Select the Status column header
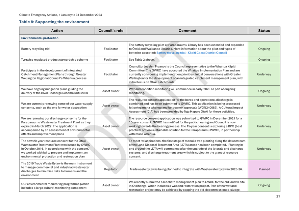Viewport: 299px width, 211px height. coord(264,30)
